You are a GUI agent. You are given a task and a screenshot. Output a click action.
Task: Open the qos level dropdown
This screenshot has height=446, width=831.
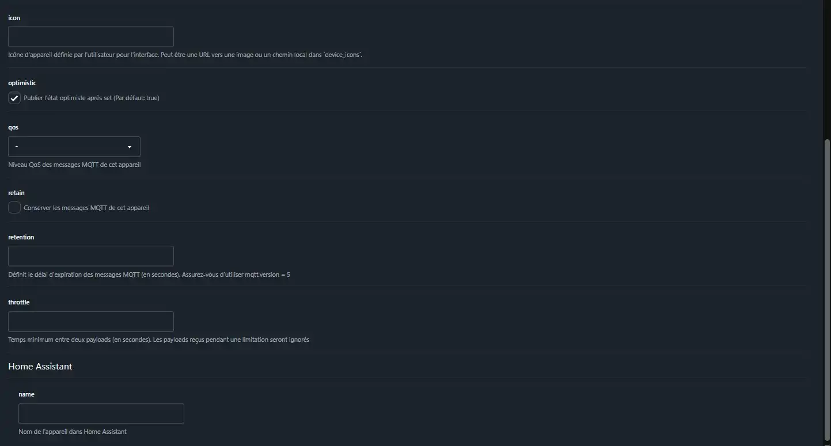pos(74,147)
